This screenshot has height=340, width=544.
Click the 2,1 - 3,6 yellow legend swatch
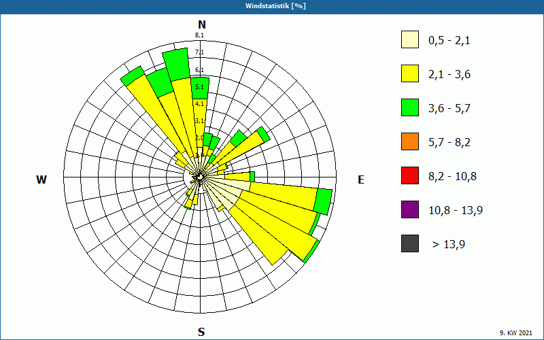tap(410, 73)
